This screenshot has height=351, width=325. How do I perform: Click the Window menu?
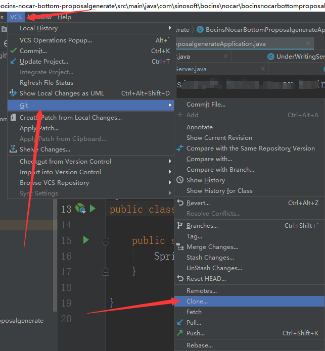tap(39, 17)
